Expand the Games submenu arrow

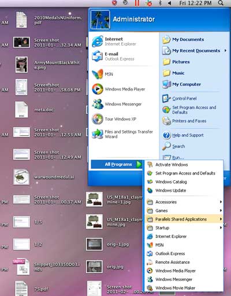click(x=221, y=211)
